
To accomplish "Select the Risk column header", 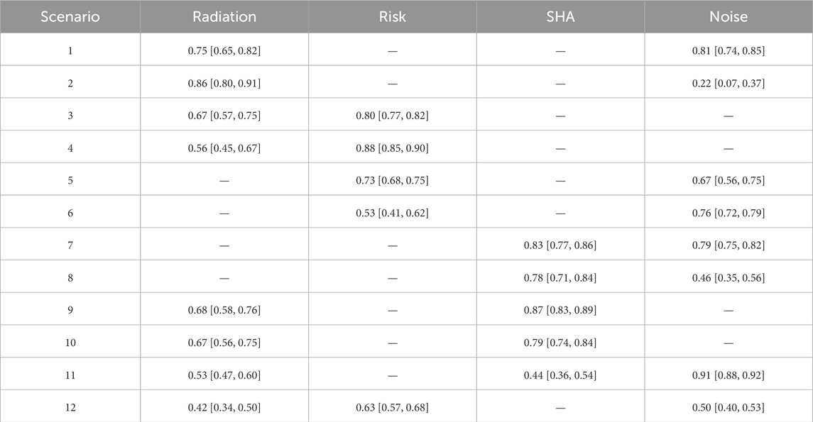I will pyautogui.click(x=392, y=17).
